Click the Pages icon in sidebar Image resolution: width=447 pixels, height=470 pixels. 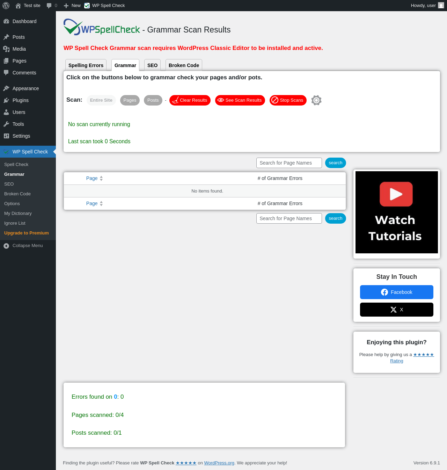tap(6, 61)
